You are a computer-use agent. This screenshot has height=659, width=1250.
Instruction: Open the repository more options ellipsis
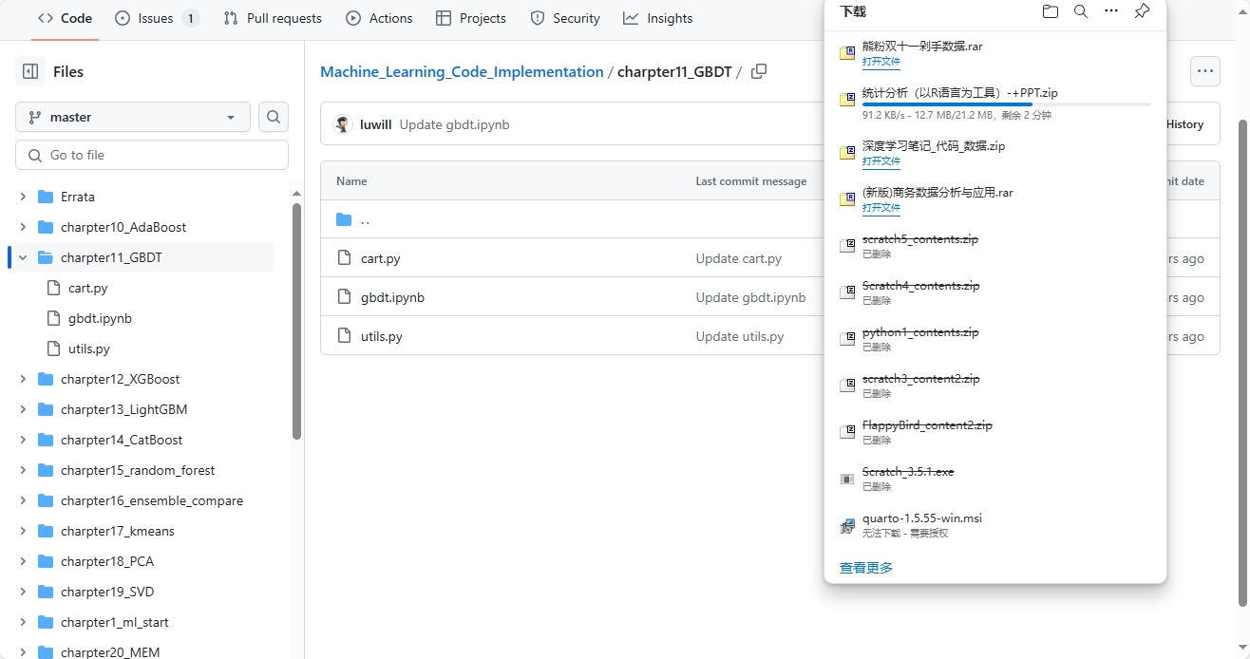tap(1204, 71)
